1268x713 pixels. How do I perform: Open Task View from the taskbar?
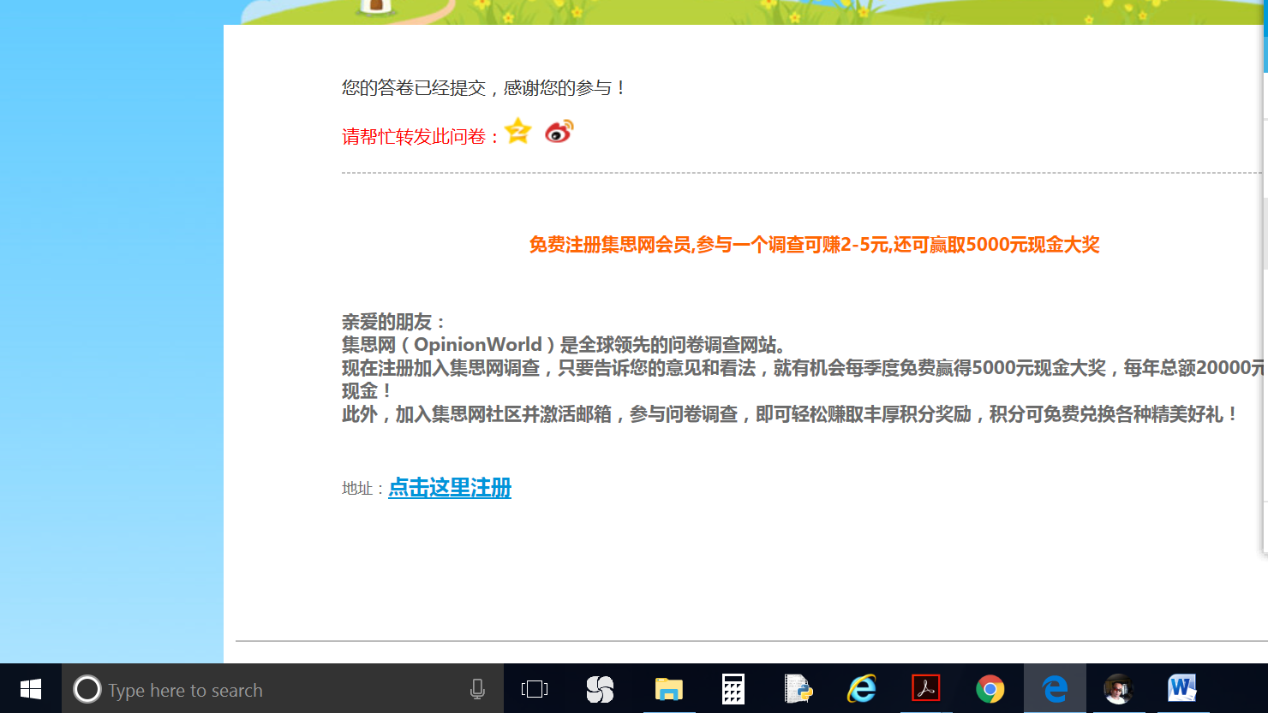[x=535, y=689]
